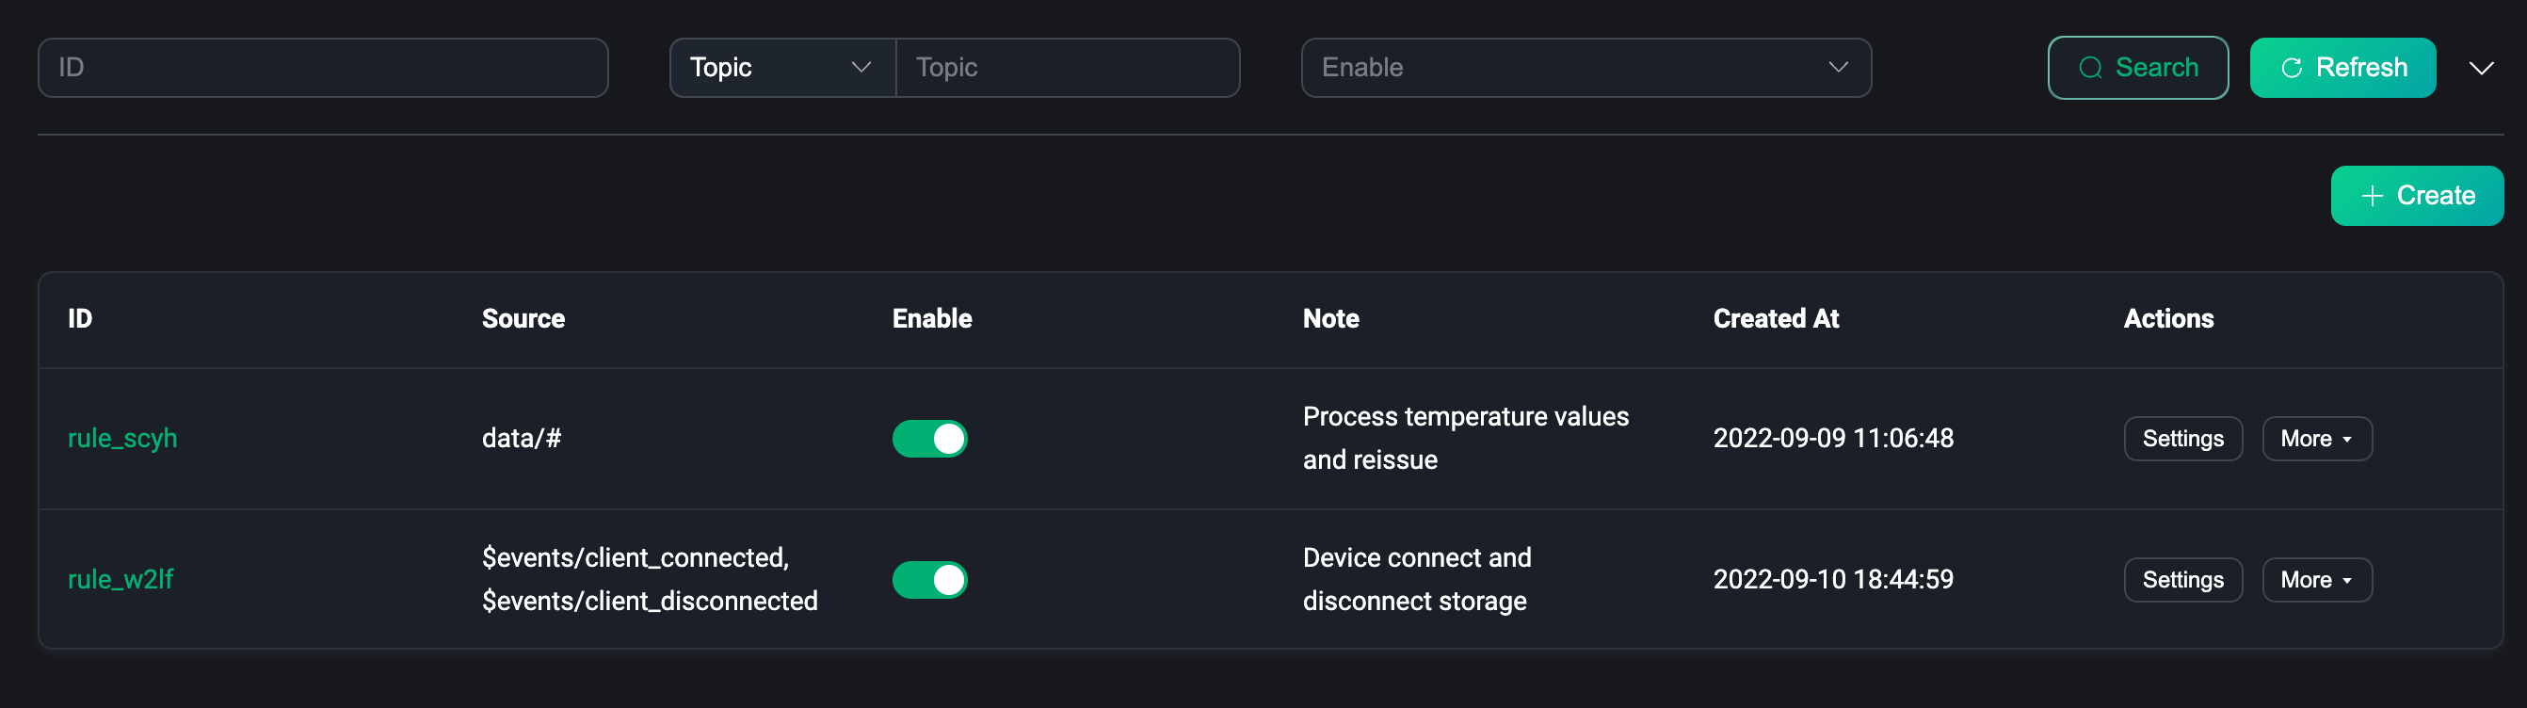Click the Topic text input field
The width and height of the screenshot is (2527, 708).
[x=1067, y=68]
